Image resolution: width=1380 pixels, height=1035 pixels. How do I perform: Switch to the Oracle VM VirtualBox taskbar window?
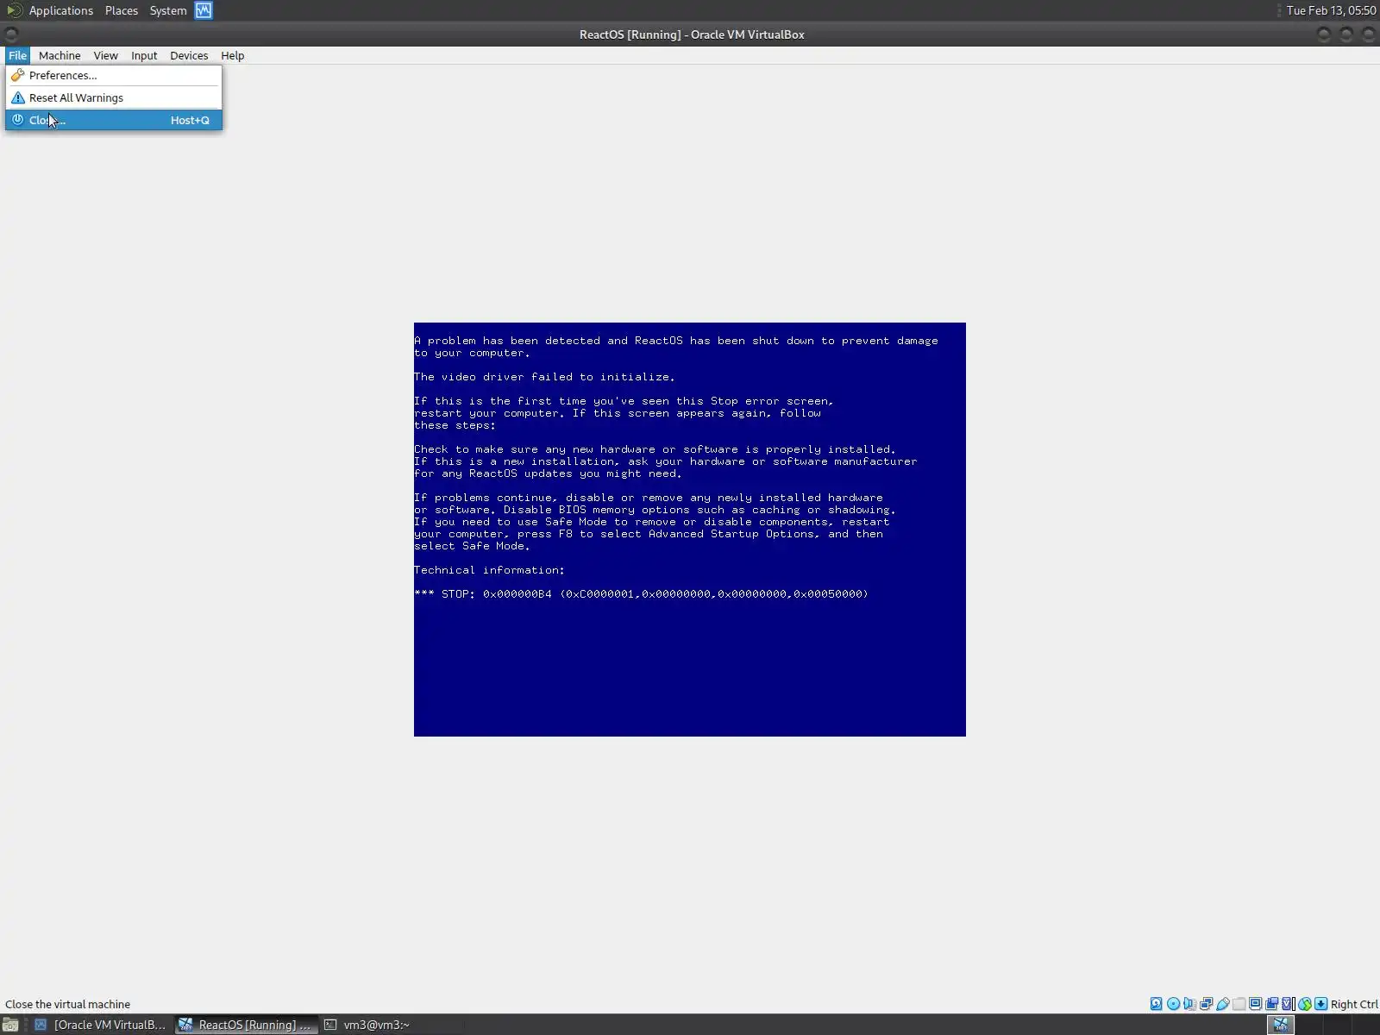(x=101, y=1025)
